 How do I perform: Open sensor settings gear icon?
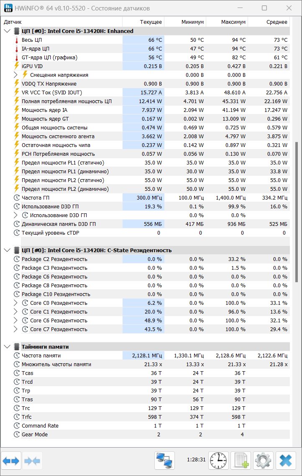click(263, 461)
